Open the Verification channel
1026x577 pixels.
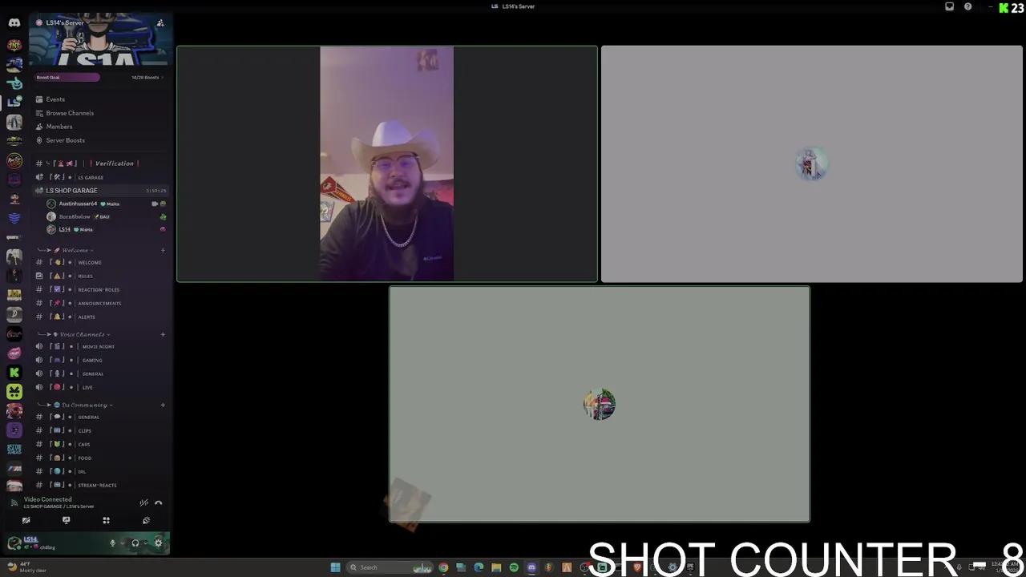[x=100, y=163]
